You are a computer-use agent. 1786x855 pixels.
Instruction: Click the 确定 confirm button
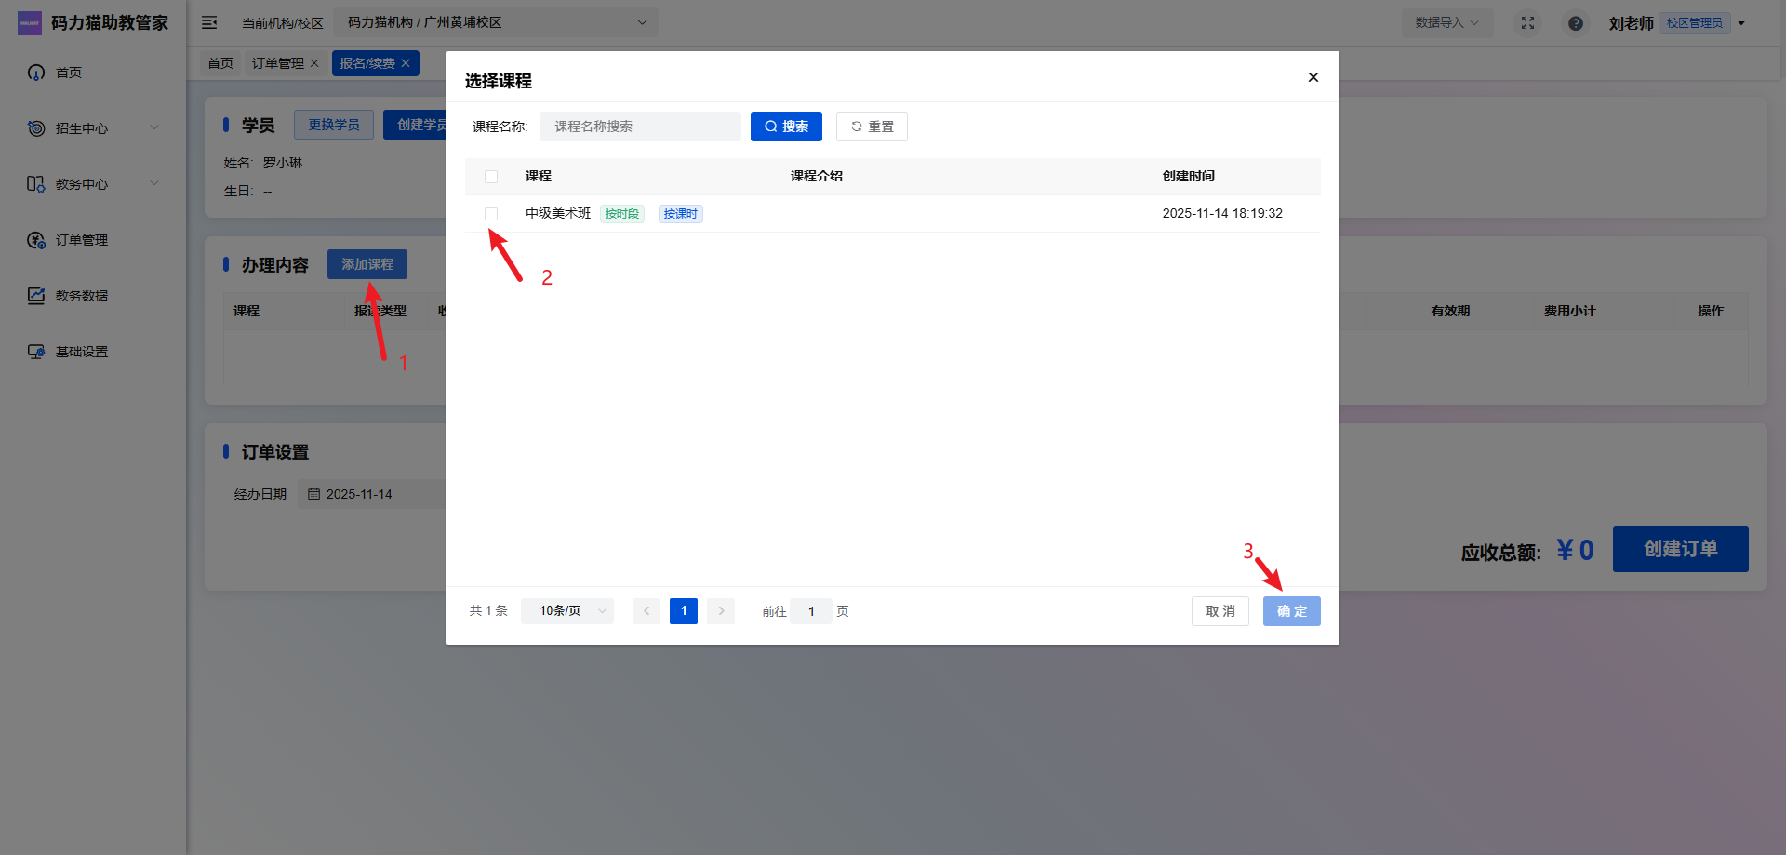pyautogui.click(x=1291, y=611)
